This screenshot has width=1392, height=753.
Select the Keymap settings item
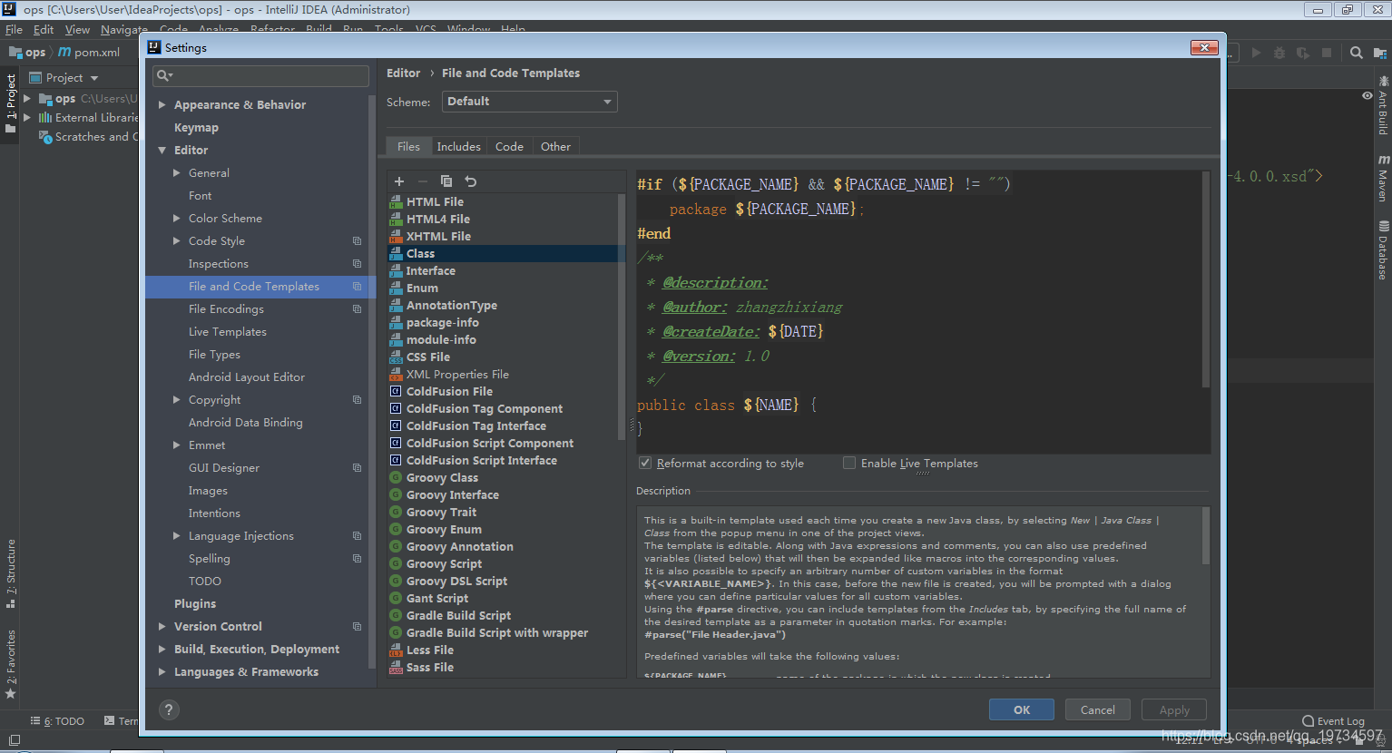pos(196,128)
